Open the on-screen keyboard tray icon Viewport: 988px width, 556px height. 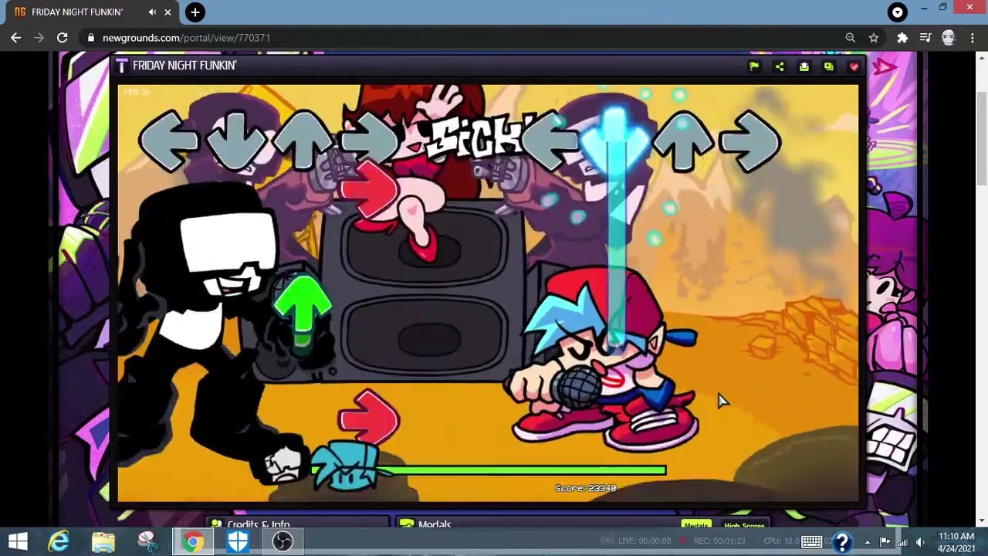[x=811, y=541]
